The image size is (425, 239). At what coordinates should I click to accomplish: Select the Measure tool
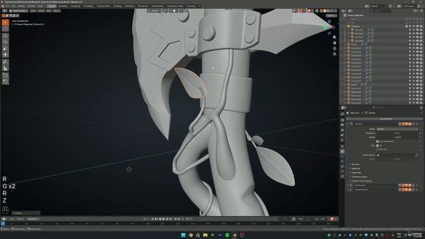5,68
